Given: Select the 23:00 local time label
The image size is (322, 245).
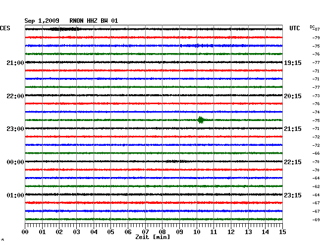Looking at the screenshot, I should point(15,129).
